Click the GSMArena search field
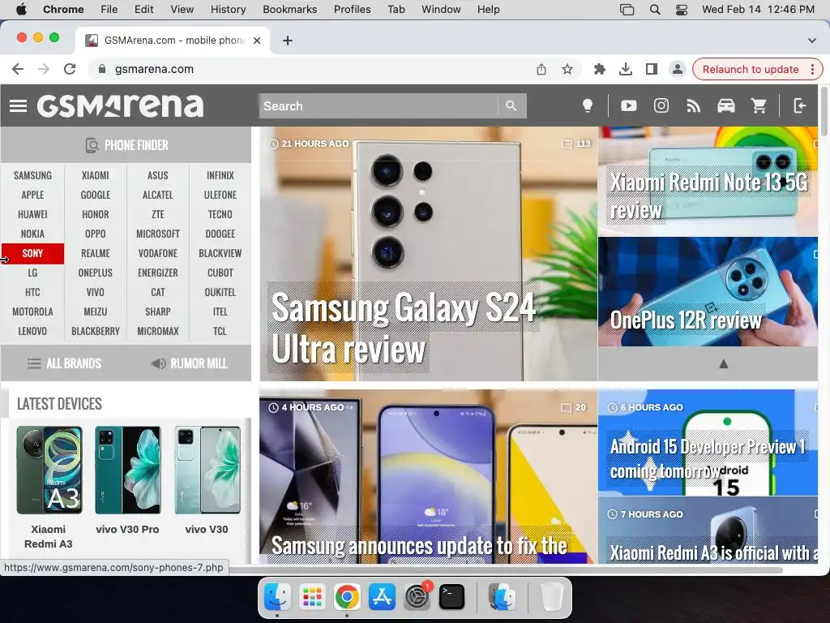 coord(378,106)
